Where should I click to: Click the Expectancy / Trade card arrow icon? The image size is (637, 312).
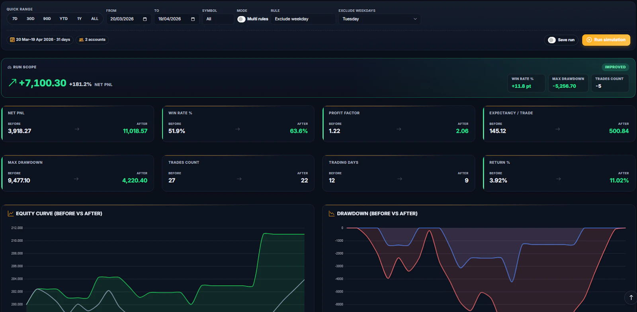coord(558,129)
